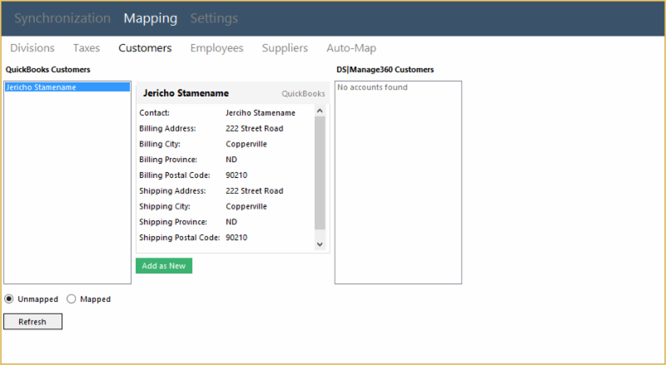Click the Shipping Postal Code value 90210
666x365 pixels.
(236, 238)
